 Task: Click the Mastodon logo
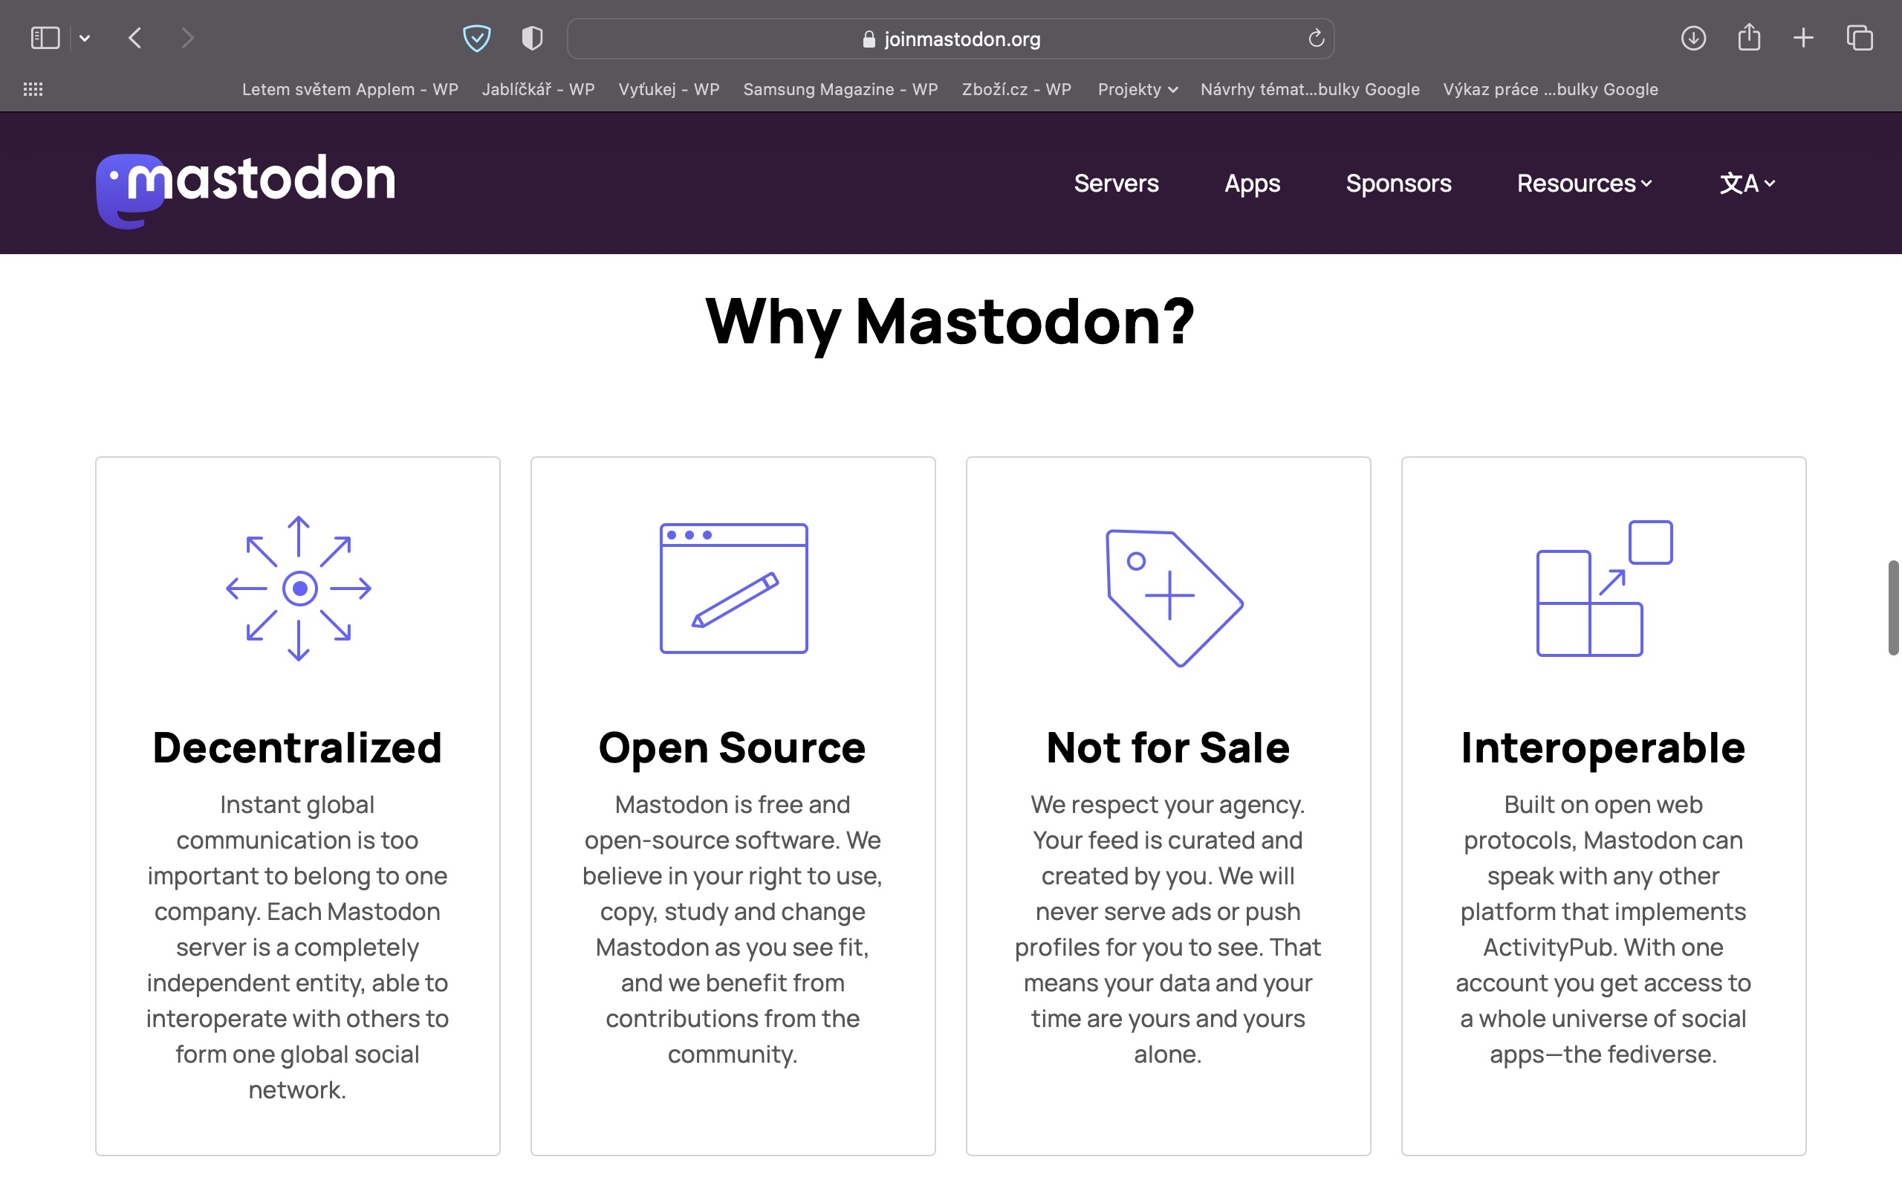pos(245,187)
